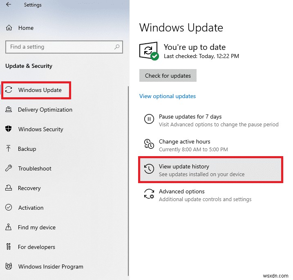Screen dimensions: 293x280
Task: Go back with the Settings back arrow
Action: coord(9,4)
